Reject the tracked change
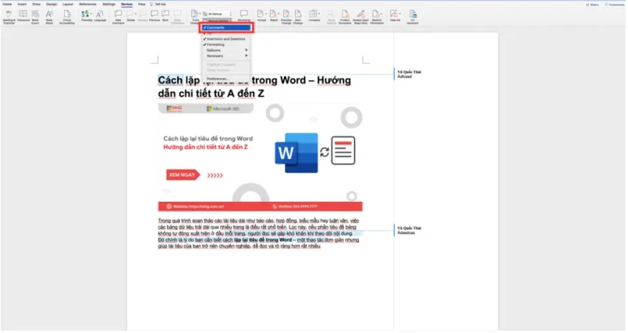 pos(273,16)
